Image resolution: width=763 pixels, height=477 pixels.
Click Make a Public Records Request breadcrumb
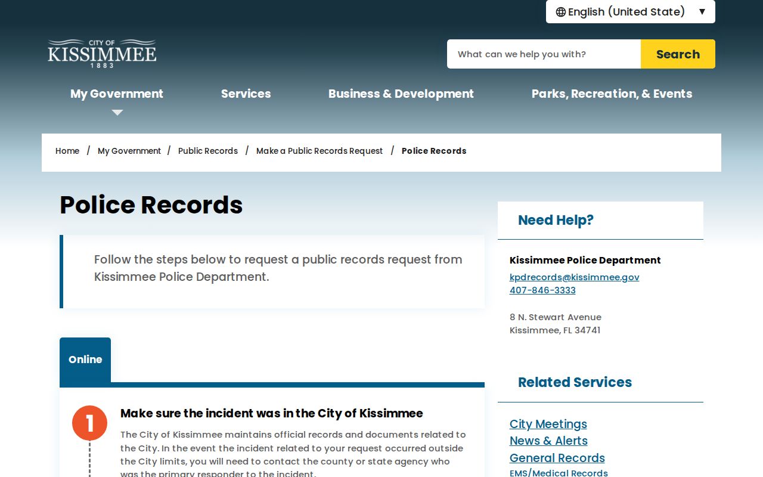click(320, 151)
